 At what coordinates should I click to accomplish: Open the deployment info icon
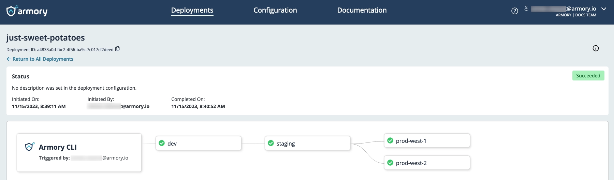[596, 48]
